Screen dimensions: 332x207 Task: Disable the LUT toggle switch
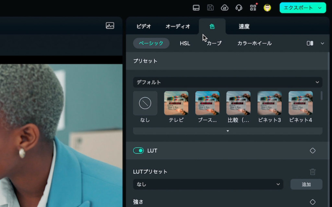tap(139, 151)
